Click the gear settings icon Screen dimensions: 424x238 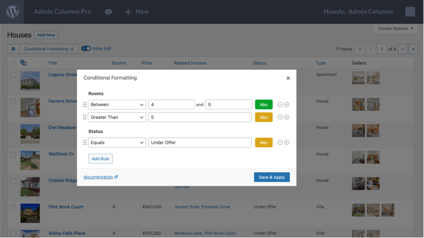(x=13, y=49)
